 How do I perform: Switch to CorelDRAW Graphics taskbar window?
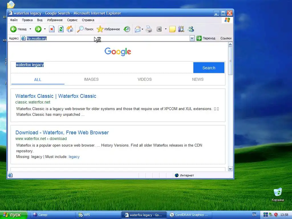point(189,215)
